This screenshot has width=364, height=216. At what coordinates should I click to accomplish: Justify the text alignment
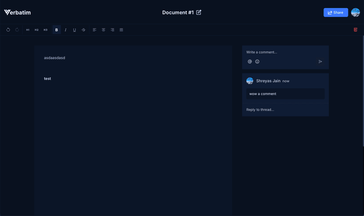click(121, 30)
